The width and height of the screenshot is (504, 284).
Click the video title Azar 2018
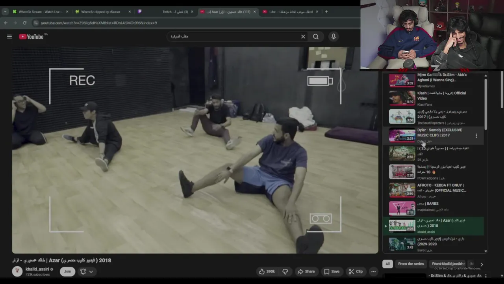[x=61, y=260]
